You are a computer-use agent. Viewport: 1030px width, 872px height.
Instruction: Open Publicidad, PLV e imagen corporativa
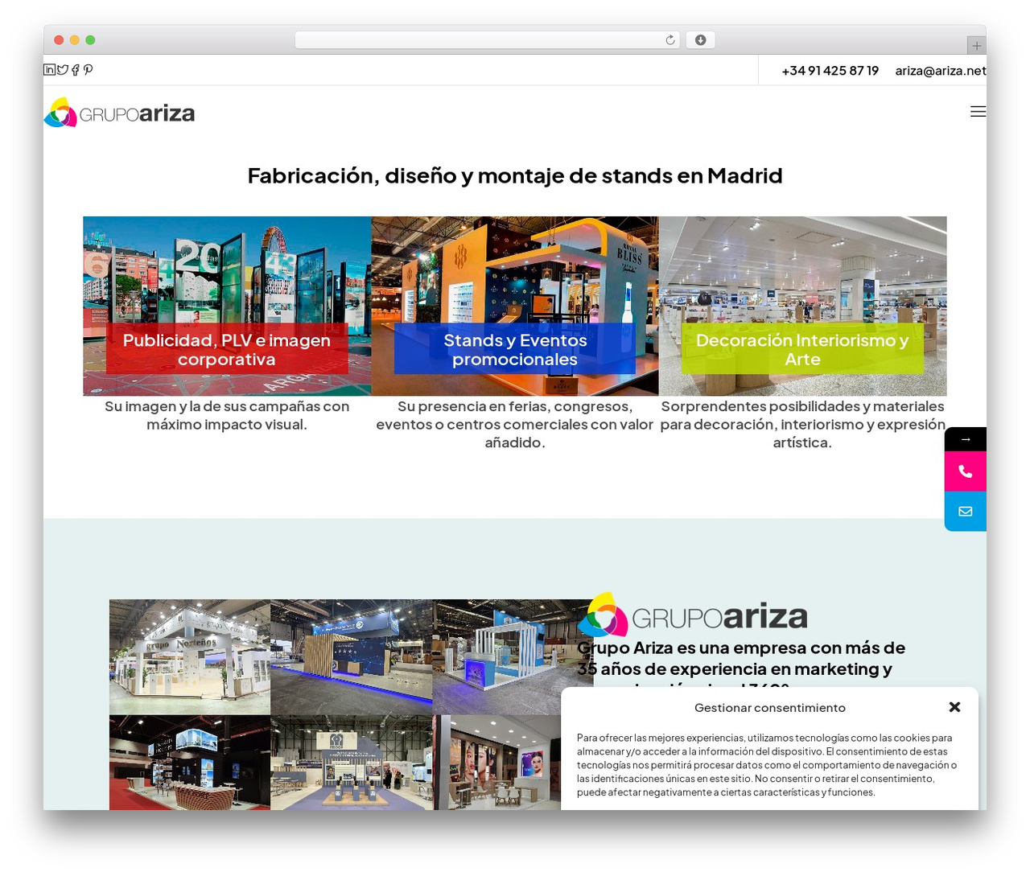click(227, 350)
